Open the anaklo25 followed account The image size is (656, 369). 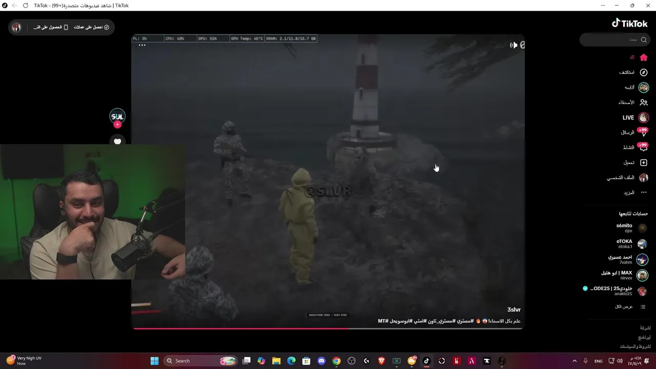pyautogui.click(x=615, y=291)
